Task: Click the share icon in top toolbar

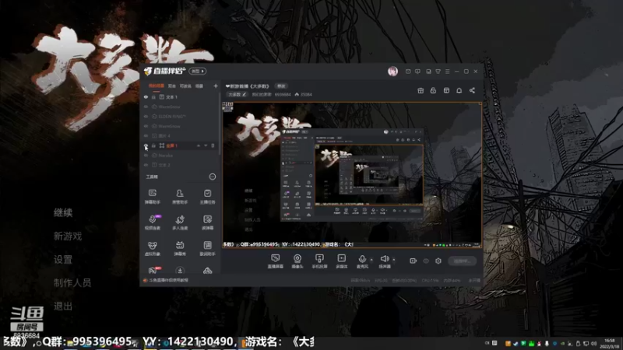Action: (472, 90)
